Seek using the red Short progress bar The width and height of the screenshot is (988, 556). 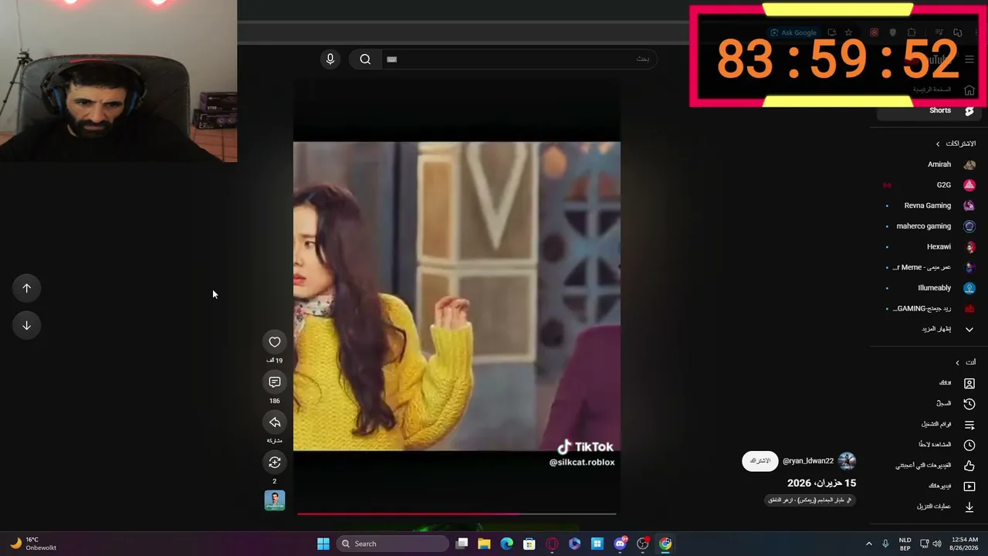pos(456,514)
